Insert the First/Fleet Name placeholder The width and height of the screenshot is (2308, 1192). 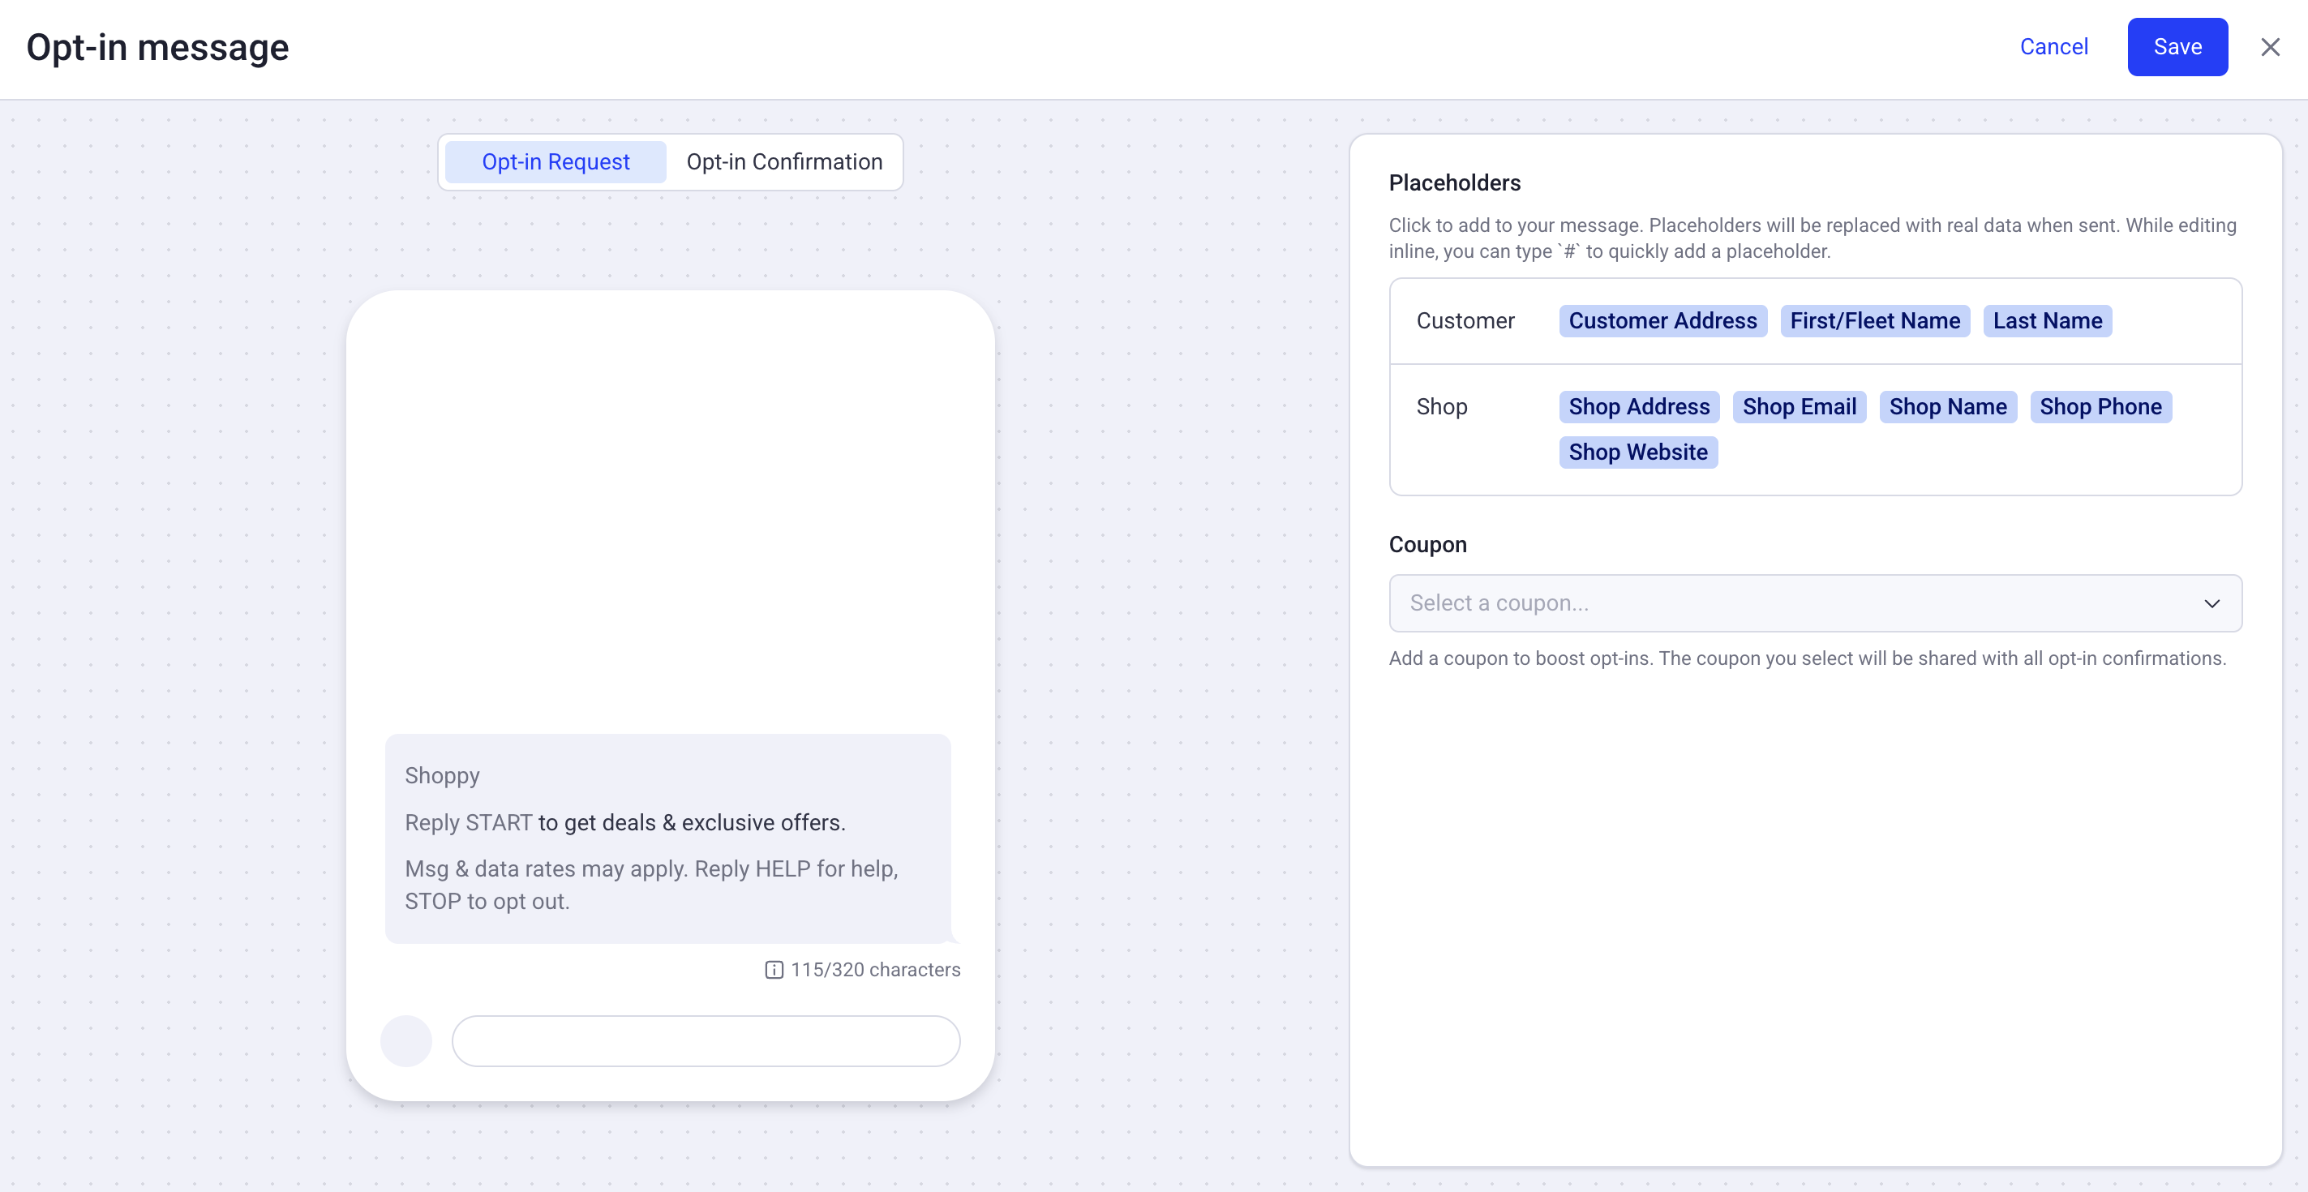(1874, 320)
